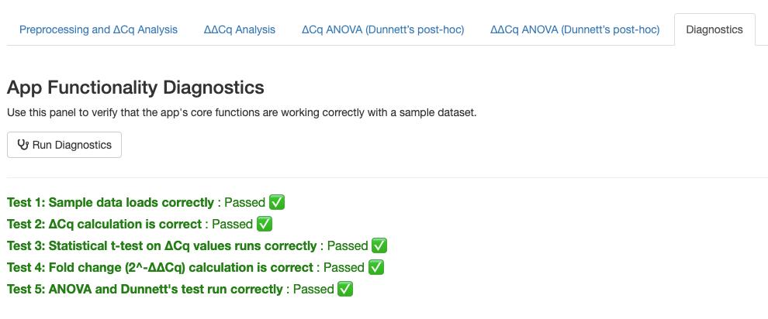Viewport: 768px width, 319px height.
Task: Click the Fold change test's green checkmark
Action: [x=376, y=267]
